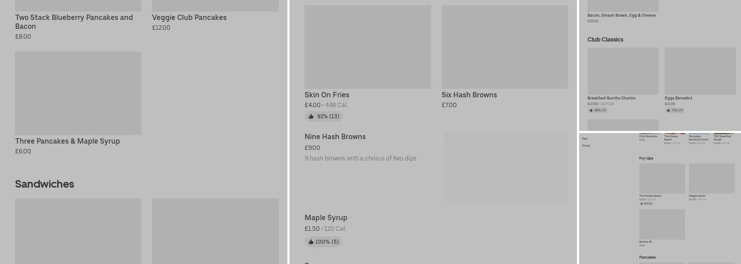Click the Eggs Benedict photo
Image resolution: width=741 pixels, height=264 pixels.
pos(700,71)
